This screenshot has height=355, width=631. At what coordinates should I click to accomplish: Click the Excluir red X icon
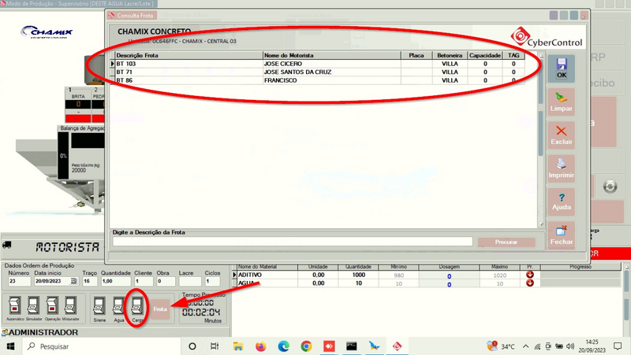pyautogui.click(x=561, y=134)
